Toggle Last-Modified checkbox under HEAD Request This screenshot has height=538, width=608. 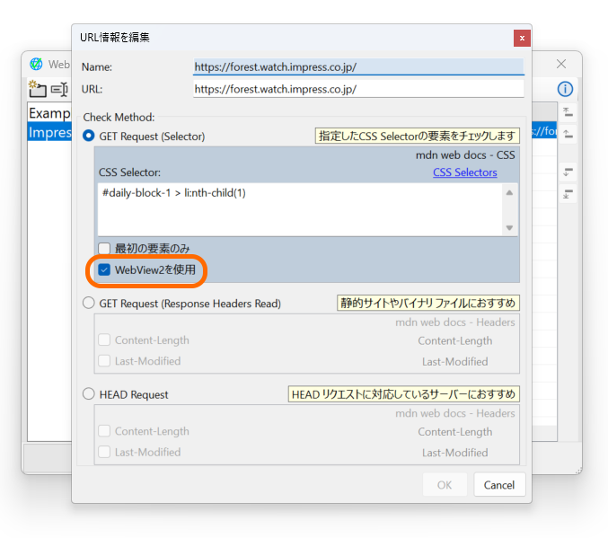(x=104, y=452)
